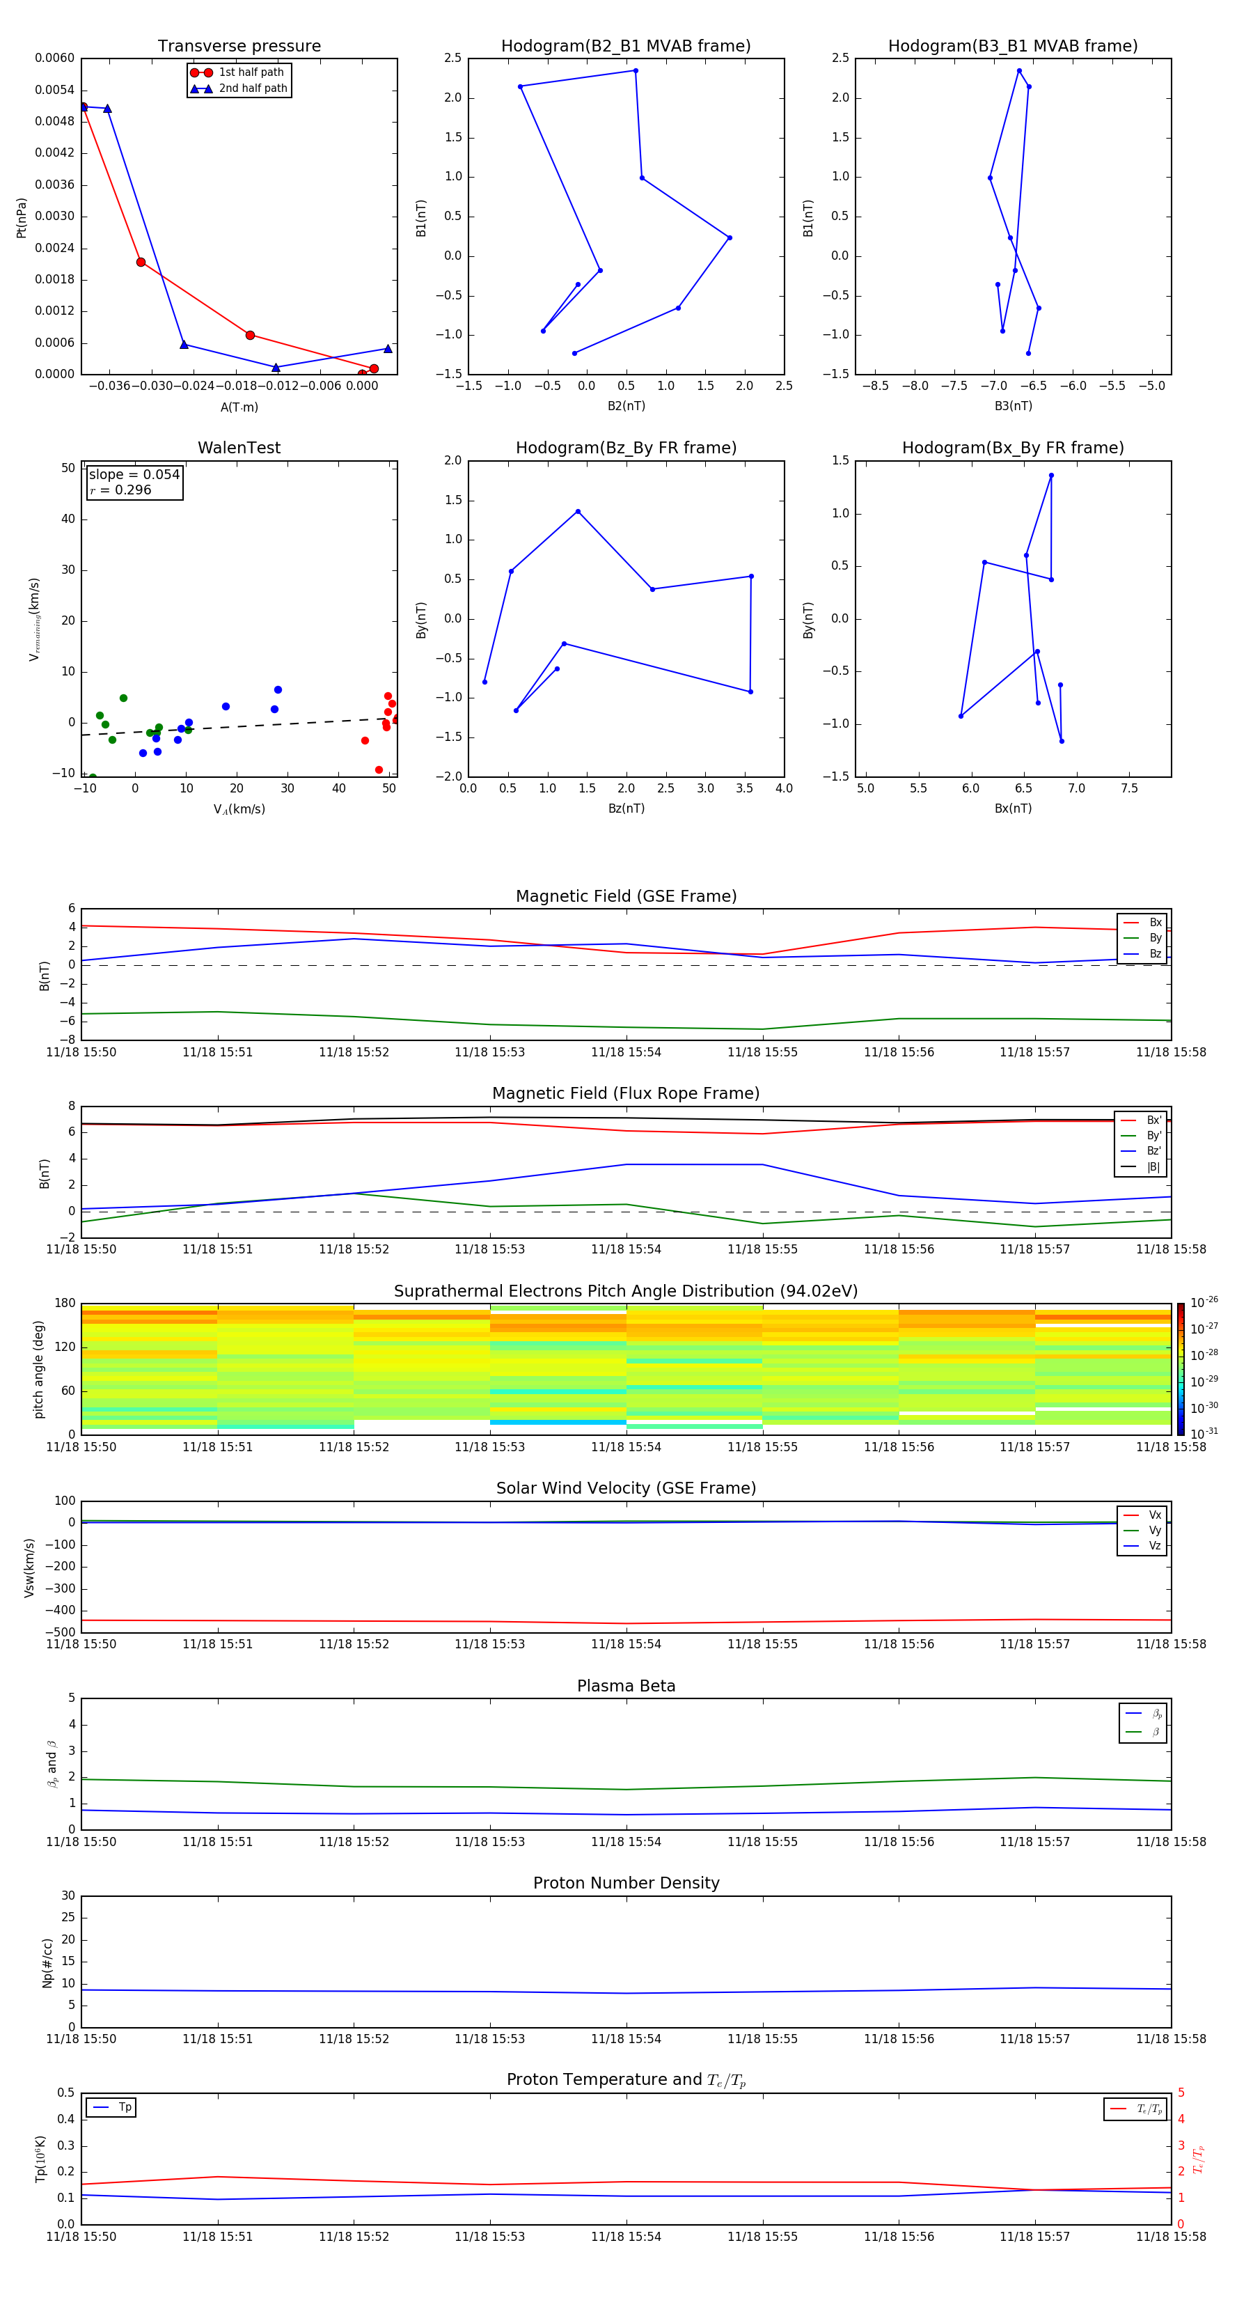Click 'Tp' legend entry in temperature plot

coord(111,2107)
